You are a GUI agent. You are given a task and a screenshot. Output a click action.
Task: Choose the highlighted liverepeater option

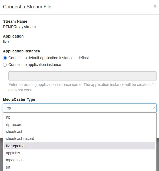[x=80, y=146]
